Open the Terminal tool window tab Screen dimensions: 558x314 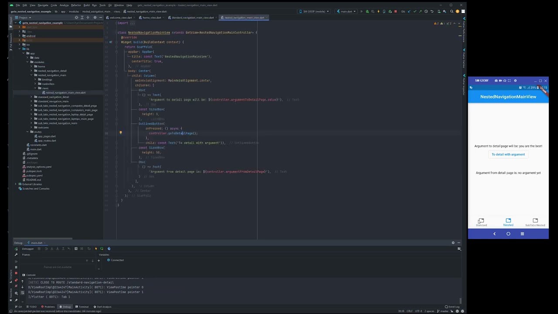click(x=82, y=307)
